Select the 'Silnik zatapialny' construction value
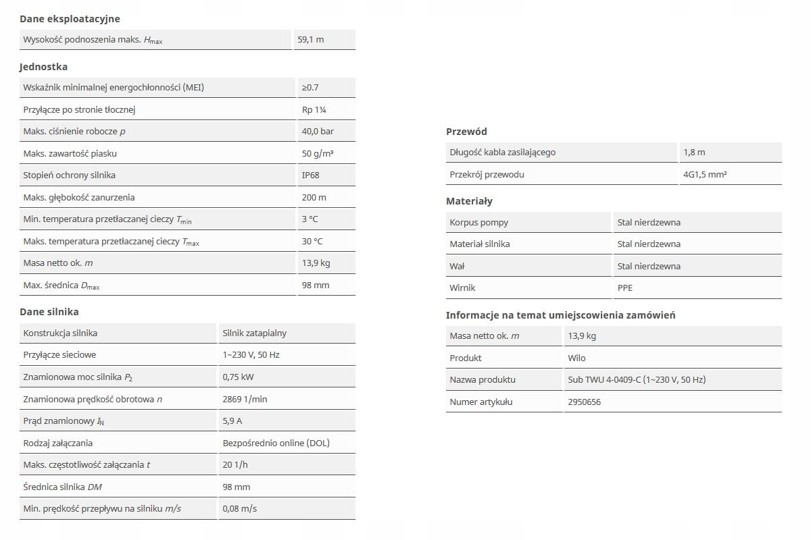This screenshot has height=540, width=811. click(x=255, y=333)
